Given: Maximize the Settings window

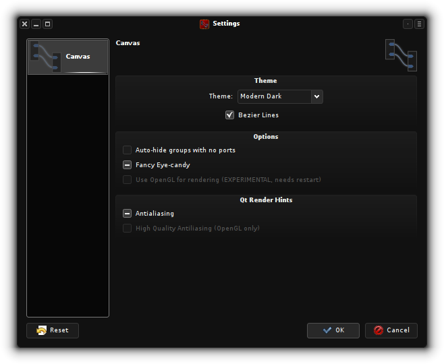Looking at the screenshot, I should click(47, 24).
